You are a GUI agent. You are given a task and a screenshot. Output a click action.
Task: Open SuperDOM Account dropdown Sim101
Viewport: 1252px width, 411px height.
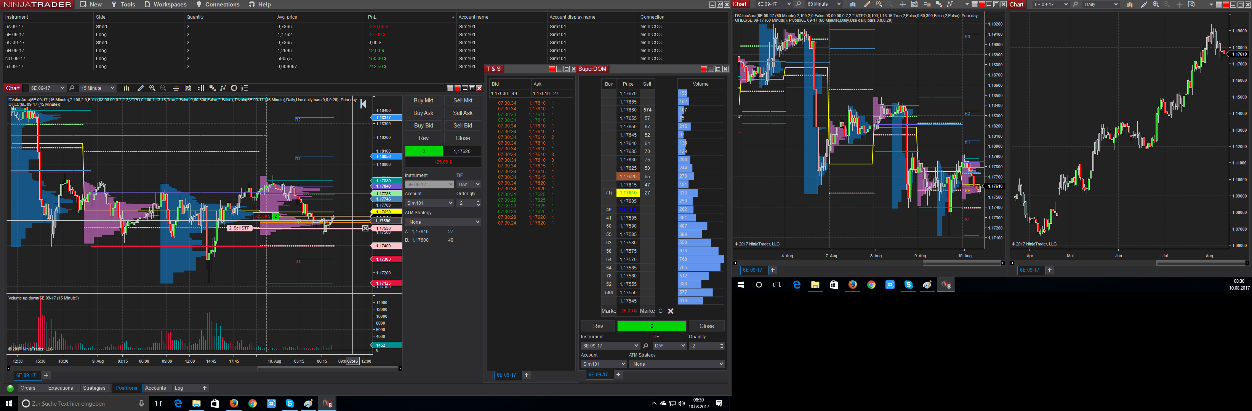pos(604,364)
